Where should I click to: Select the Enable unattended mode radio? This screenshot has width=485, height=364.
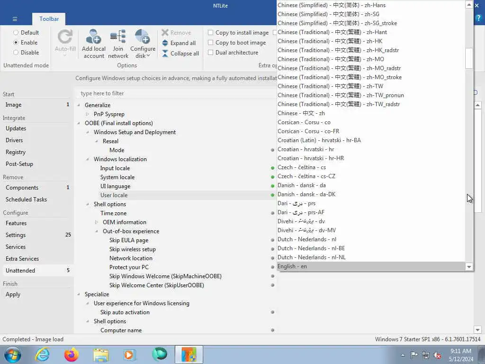tap(16, 42)
